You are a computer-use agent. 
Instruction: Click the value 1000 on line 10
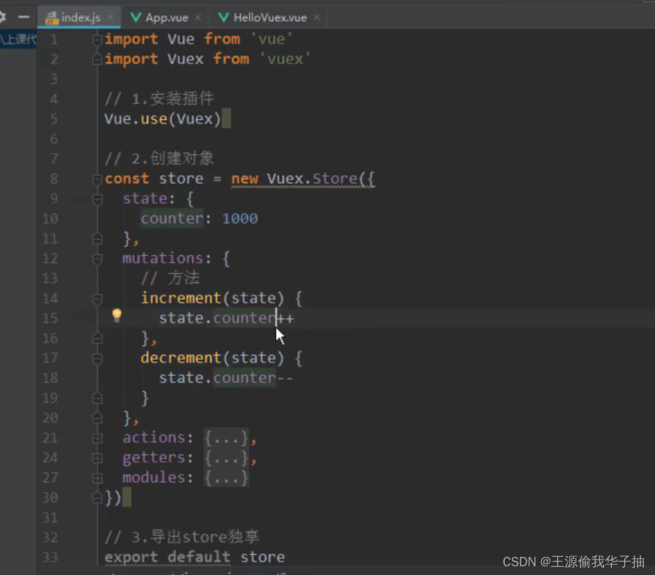(x=240, y=219)
